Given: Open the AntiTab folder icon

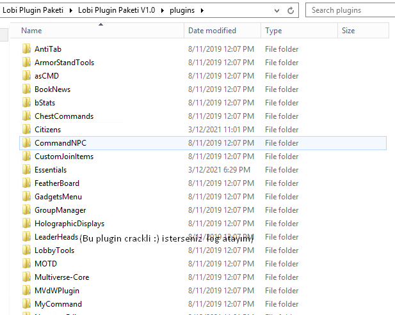Looking at the screenshot, I should [x=26, y=49].
